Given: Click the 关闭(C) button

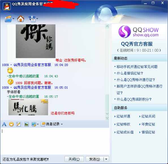Looking at the screenshot, I should pos(74,159).
